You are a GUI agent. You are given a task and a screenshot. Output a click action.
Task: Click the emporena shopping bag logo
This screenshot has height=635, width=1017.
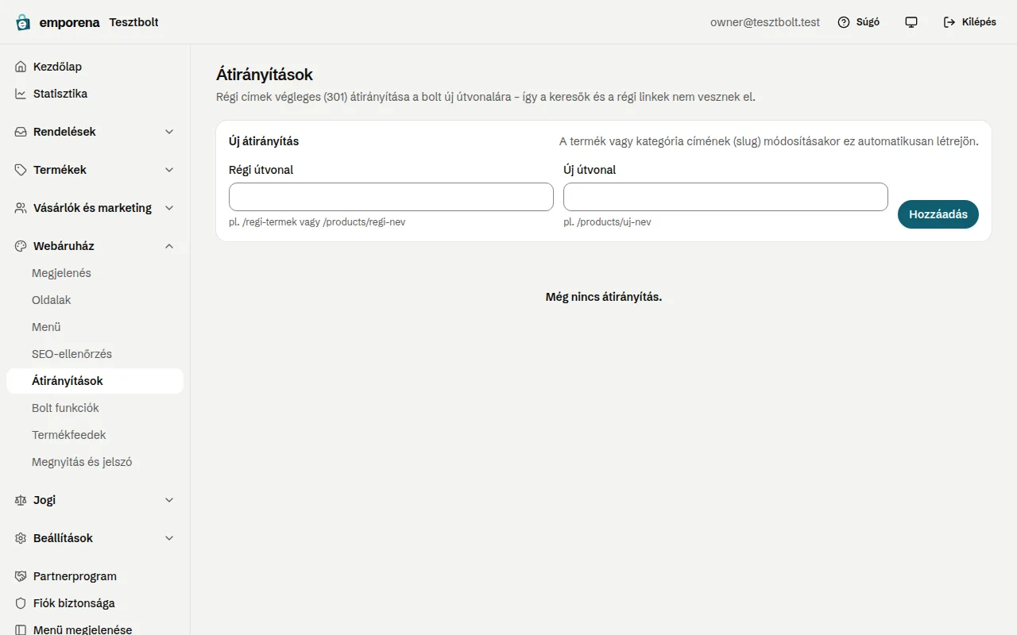pos(23,22)
